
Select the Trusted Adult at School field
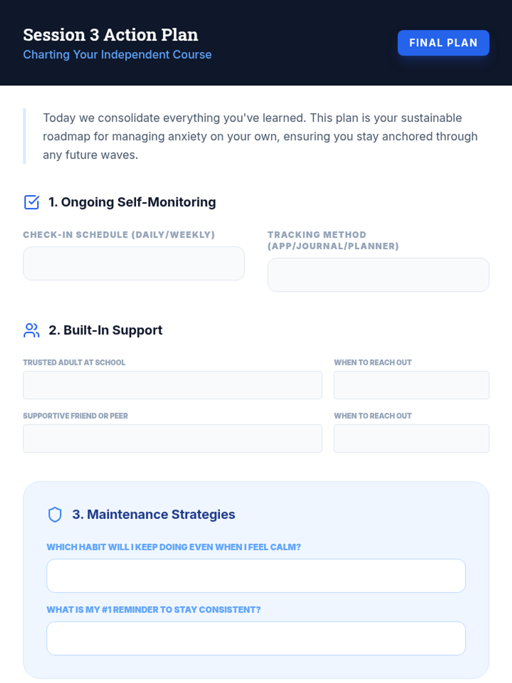172,385
